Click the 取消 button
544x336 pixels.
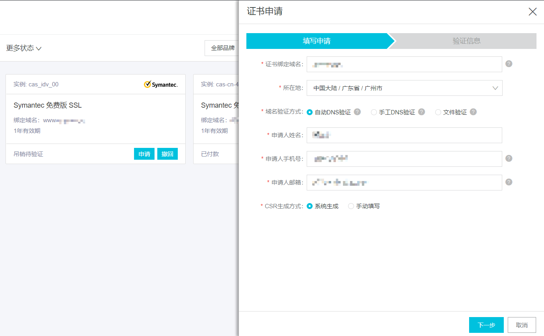click(522, 325)
